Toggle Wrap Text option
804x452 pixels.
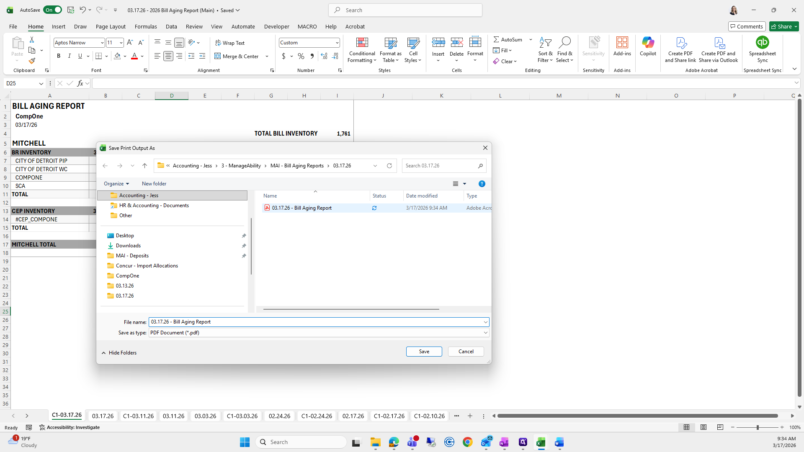click(x=229, y=43)
